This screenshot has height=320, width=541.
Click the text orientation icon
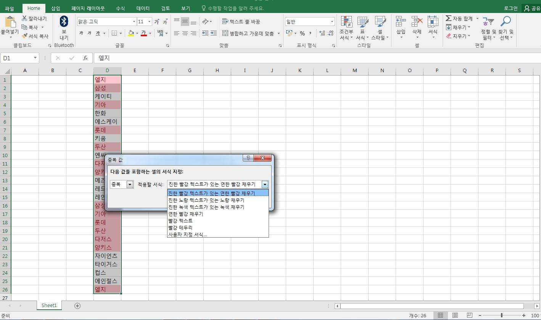click(x=206, y=22)
